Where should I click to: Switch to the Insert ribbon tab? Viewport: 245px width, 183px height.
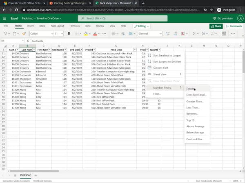tap(30, 26)
